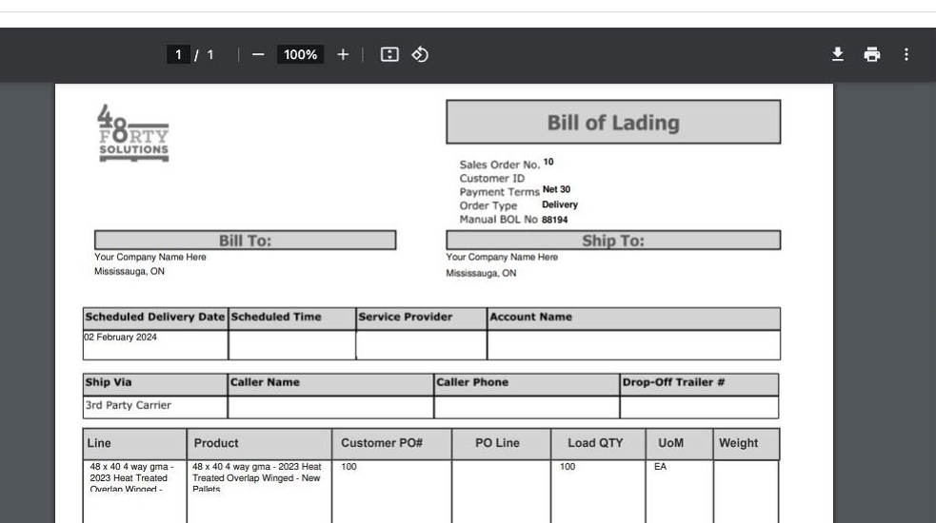Click the current page number field
This screenshot has height=523, width=936.
click(178, 55)
